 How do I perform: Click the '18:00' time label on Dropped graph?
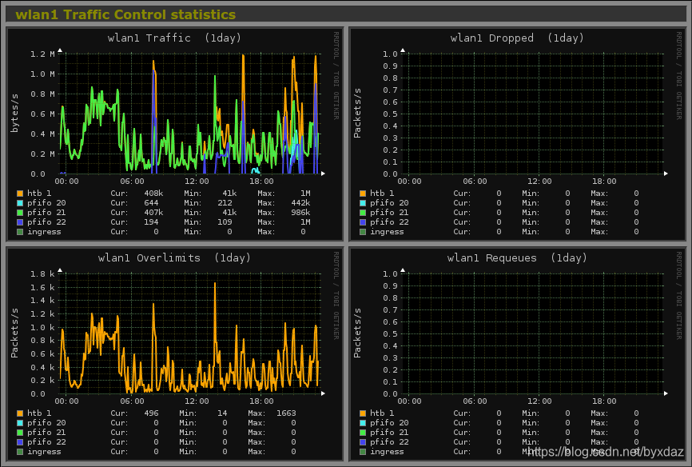pos(604,182)
